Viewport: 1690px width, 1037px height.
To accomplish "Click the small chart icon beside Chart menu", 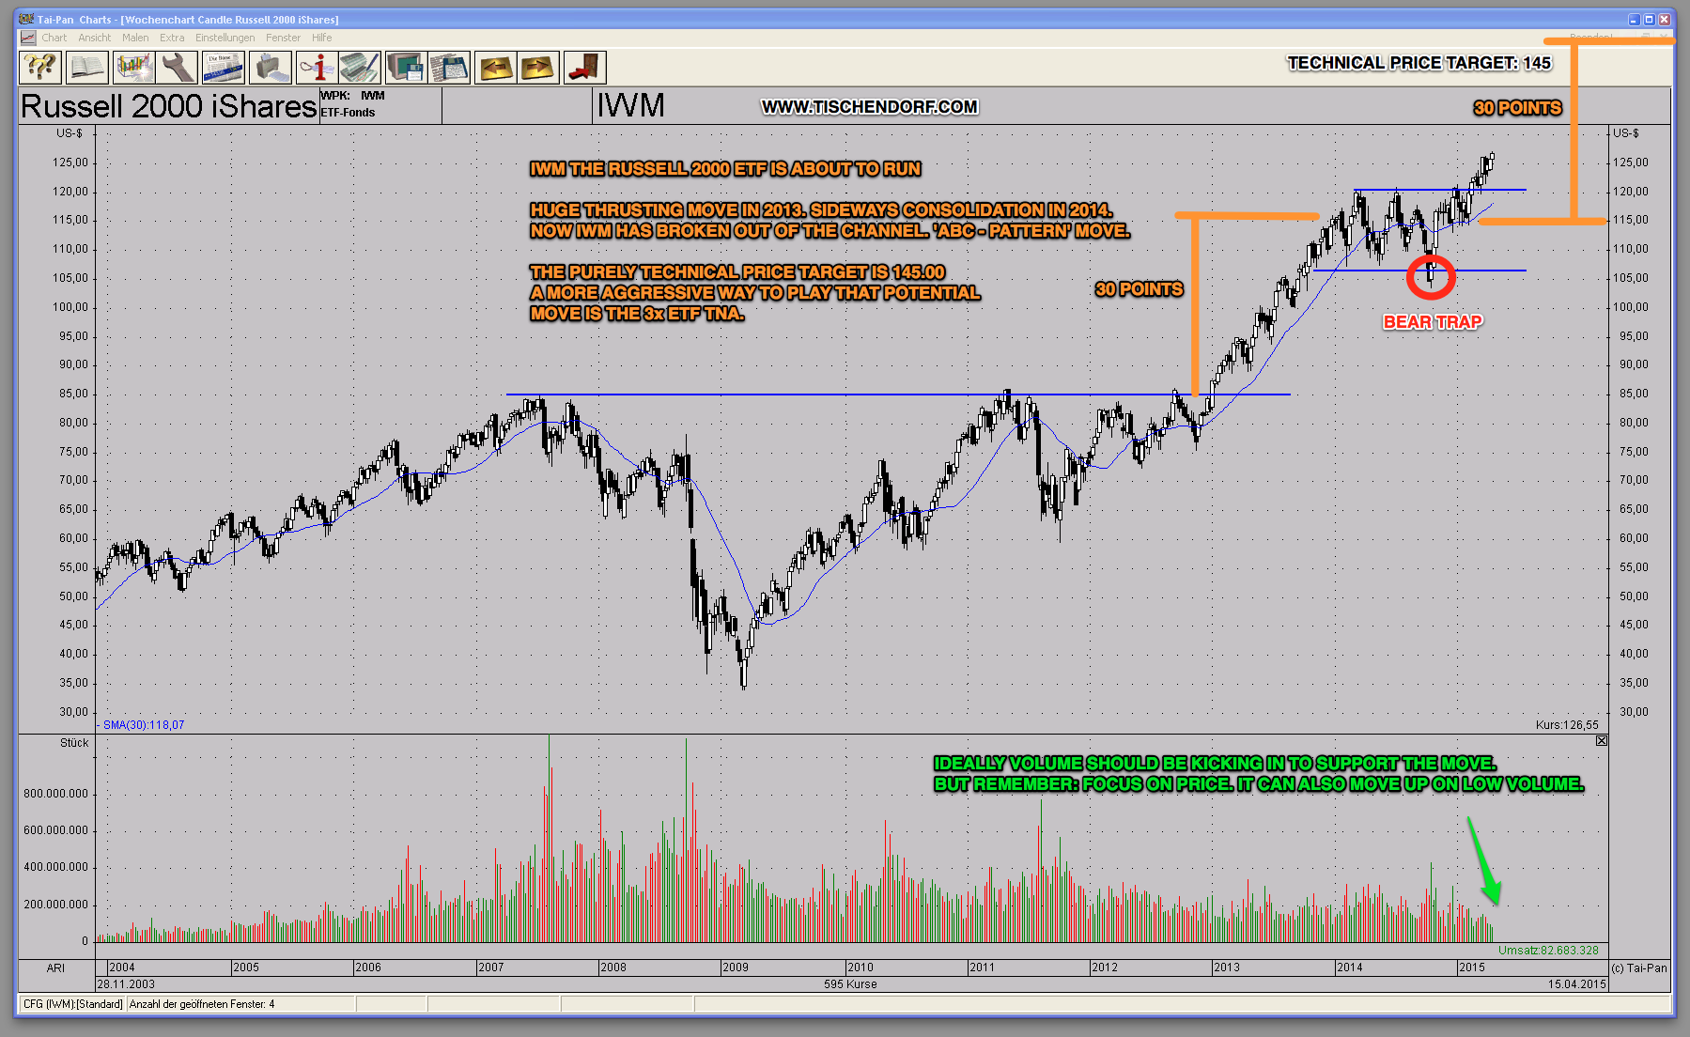I will [28, 38].
